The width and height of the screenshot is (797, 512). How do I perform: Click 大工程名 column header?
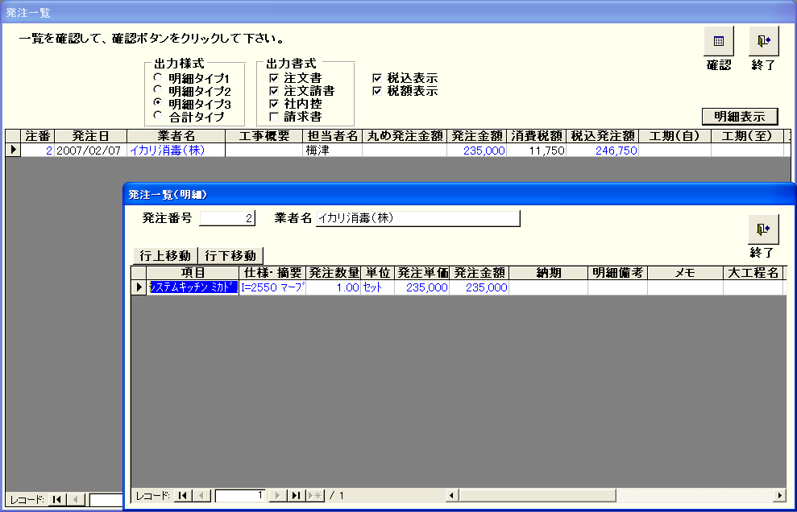click(753, 273)
